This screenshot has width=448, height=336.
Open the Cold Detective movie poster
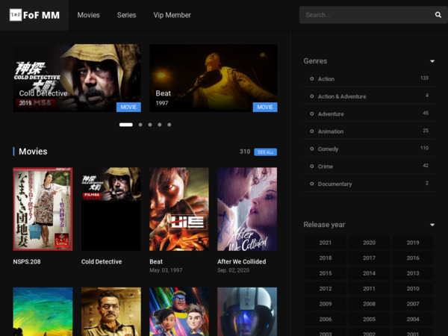111,209
